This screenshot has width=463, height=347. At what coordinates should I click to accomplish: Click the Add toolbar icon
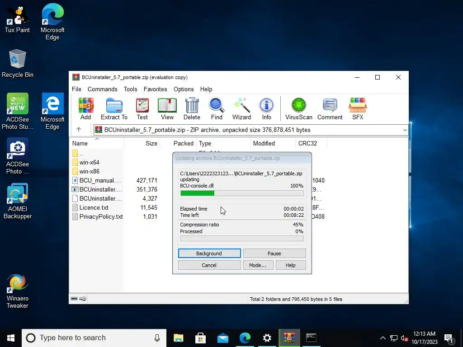(85, 108)
